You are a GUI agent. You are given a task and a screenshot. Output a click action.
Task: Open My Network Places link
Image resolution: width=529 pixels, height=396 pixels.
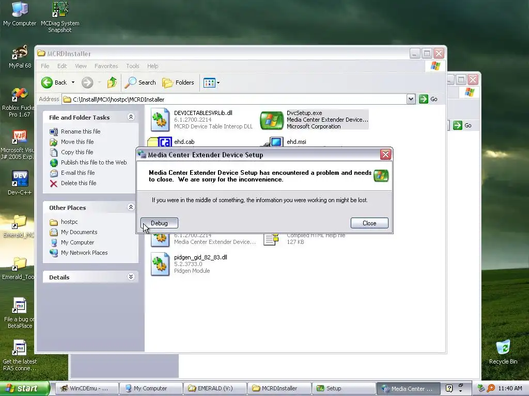(x=84, y=253)
